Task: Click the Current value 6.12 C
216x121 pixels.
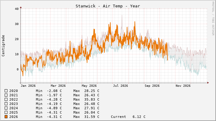Action: click(139, 117)
